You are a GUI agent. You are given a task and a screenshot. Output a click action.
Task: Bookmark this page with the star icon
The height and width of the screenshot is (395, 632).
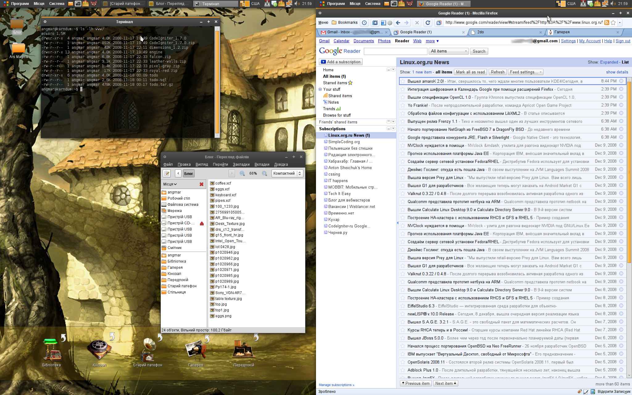(x=613, y=23)
